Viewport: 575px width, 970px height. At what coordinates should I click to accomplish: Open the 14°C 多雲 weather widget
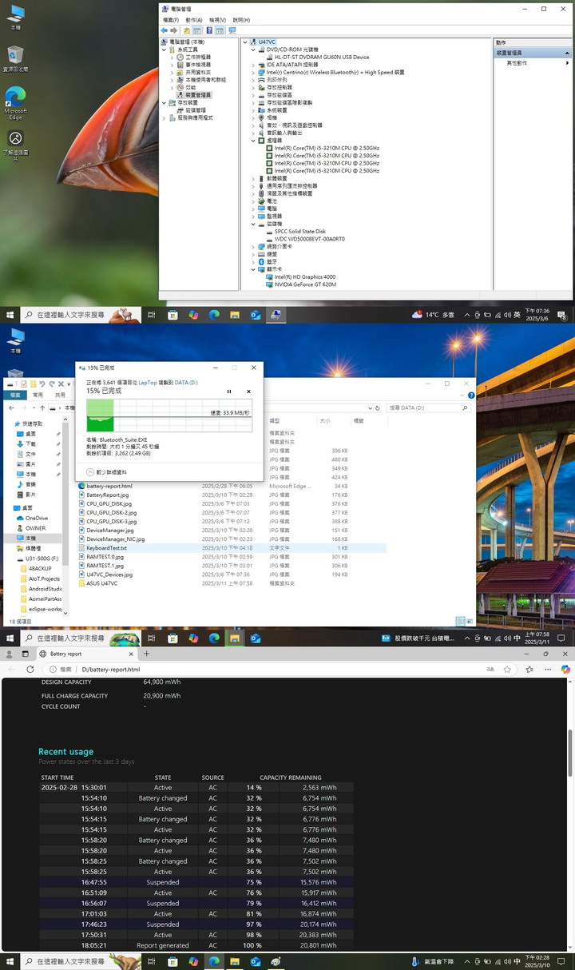point(434,315)
